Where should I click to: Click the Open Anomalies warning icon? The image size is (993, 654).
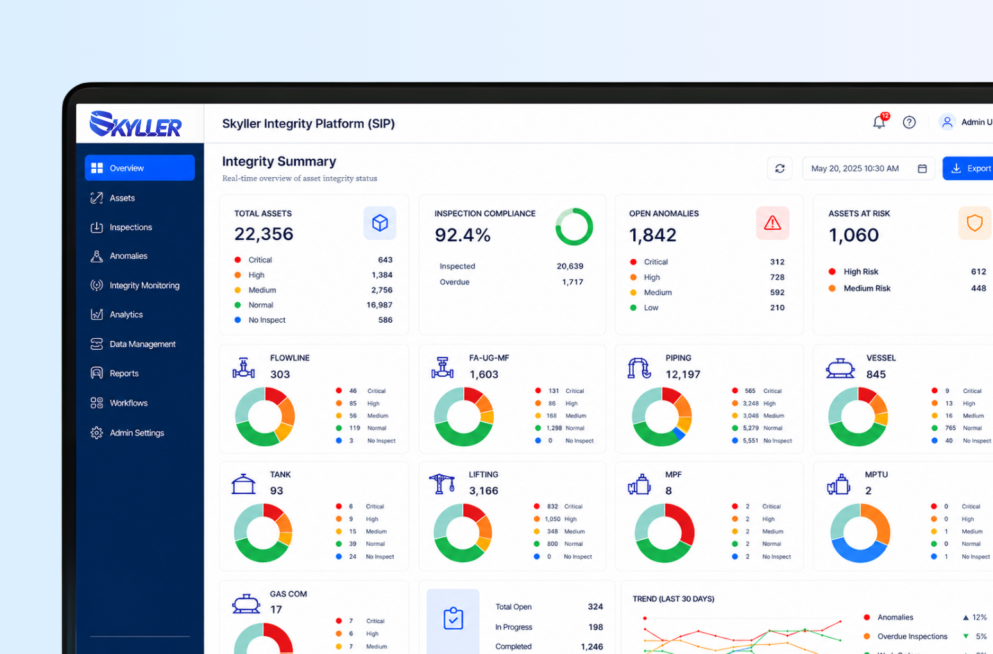point(772,223)
